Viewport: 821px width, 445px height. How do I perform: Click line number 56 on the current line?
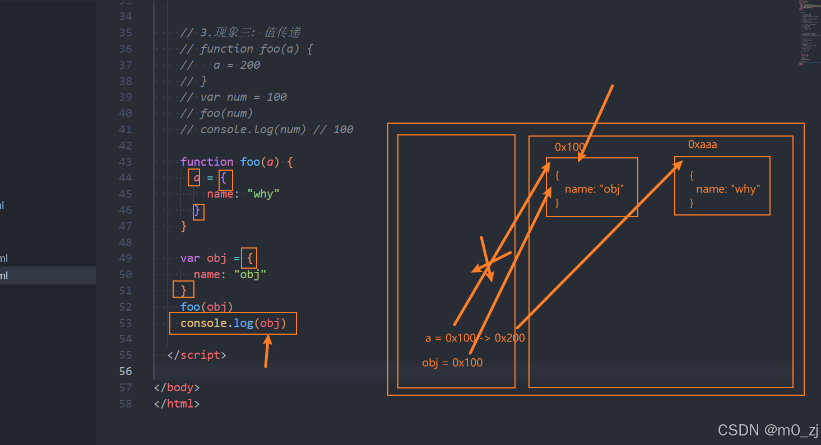coord(126,371)
